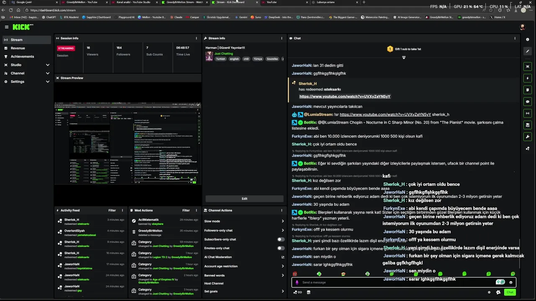
Task: Open Stream info panel options menu
Action: tap(282, 38)
